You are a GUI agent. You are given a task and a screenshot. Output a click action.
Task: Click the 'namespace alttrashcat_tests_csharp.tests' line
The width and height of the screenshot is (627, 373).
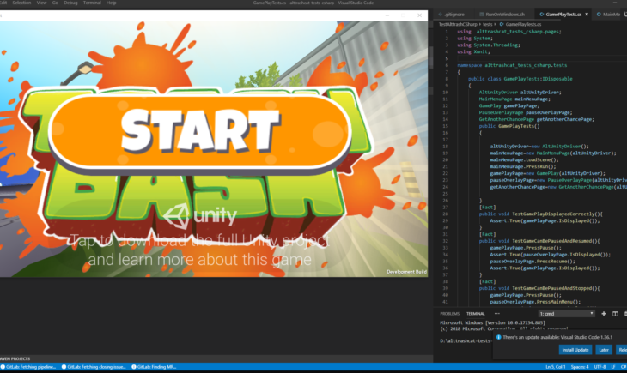512,65
